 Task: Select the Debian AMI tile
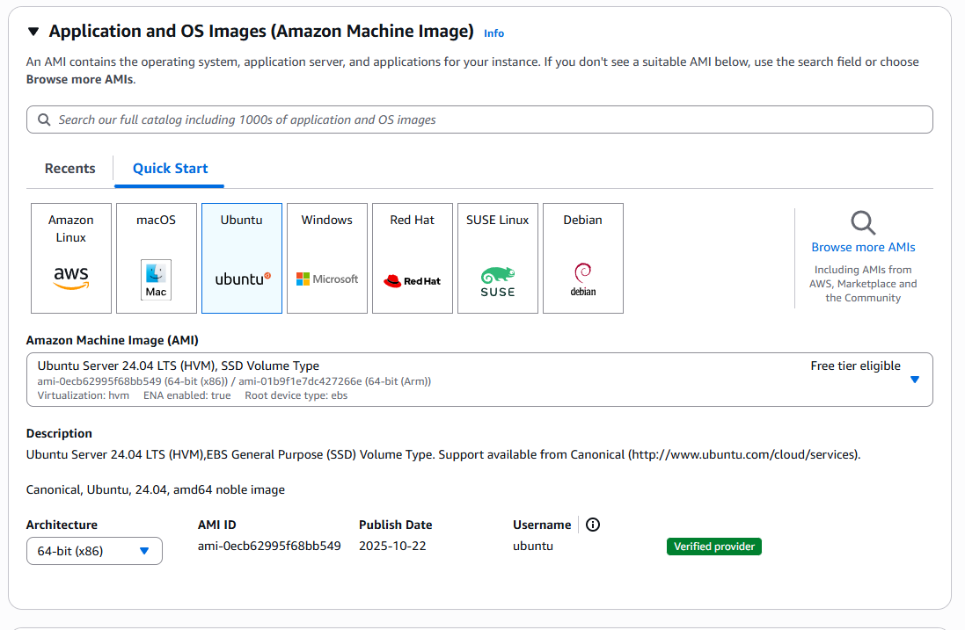coord(583,258)
